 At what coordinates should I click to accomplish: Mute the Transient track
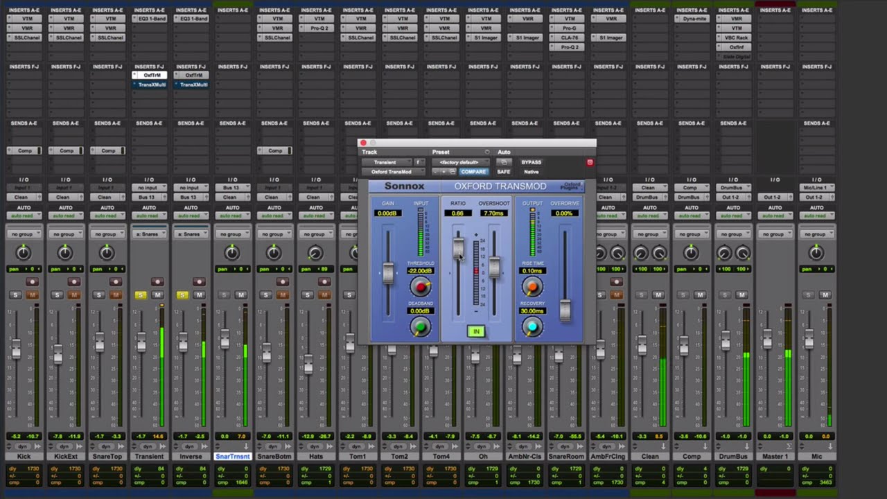tap(157, 295)
